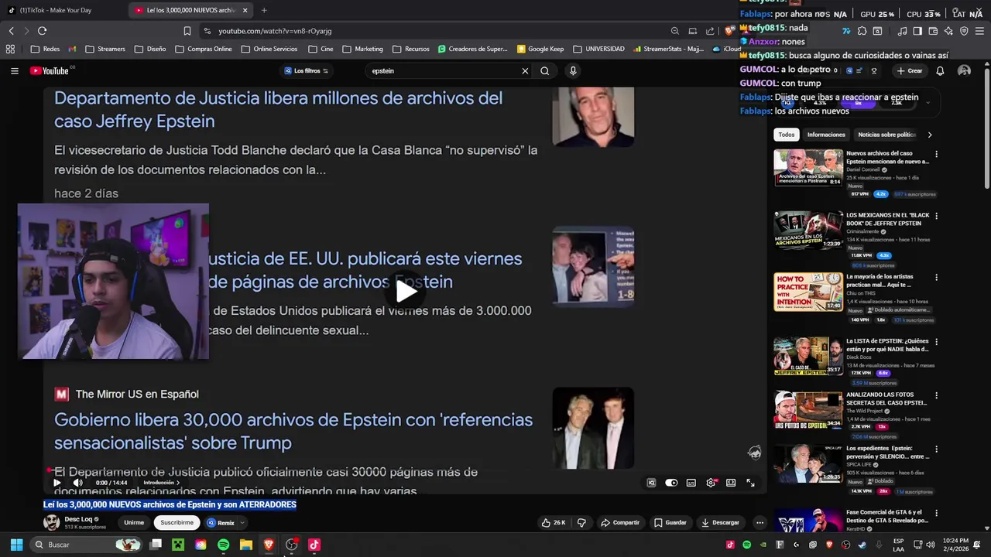The width and height of the screenshot is (991, 557).
Task: Open the Desc Loq channel name
Action: click(78, 519)
